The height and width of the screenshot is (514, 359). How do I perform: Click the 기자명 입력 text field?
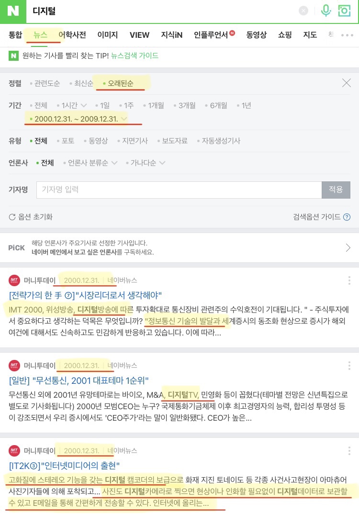coord(179,190)
